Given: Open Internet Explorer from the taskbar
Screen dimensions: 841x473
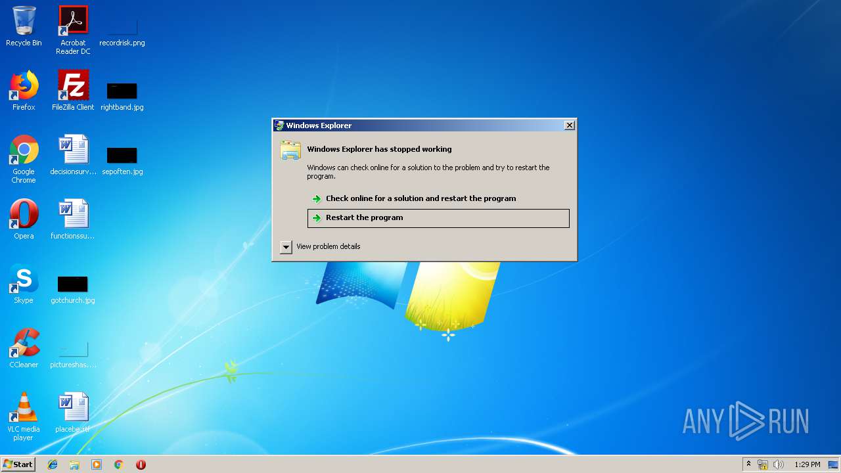Looking at the screenshot, I should click(x=53, y=464).
